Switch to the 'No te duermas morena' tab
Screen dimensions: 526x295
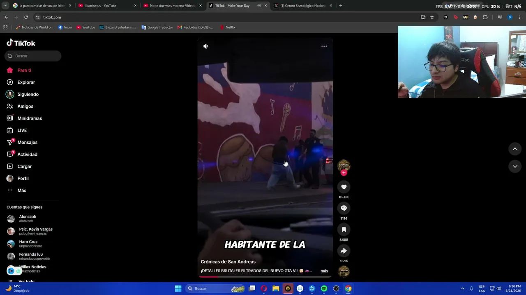(172, 6)
